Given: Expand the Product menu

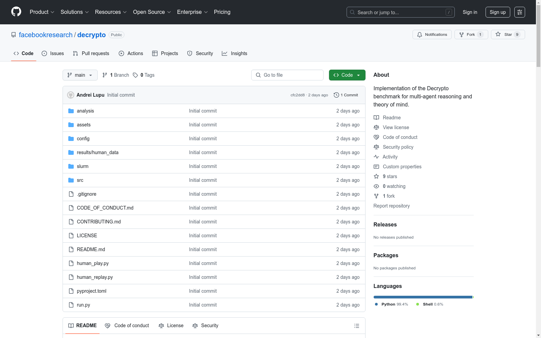Looking at the screenshot, I should coord(42,12).
